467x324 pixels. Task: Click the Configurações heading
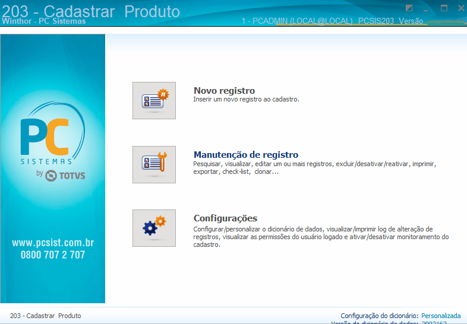coord(225,218)
